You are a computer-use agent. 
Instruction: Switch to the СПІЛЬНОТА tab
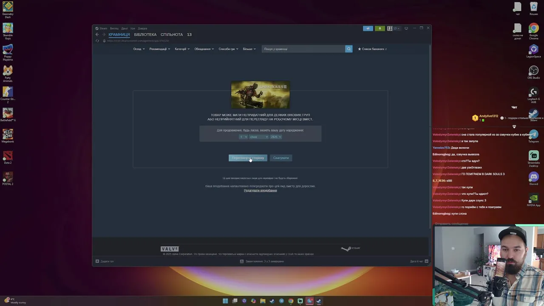172,34
